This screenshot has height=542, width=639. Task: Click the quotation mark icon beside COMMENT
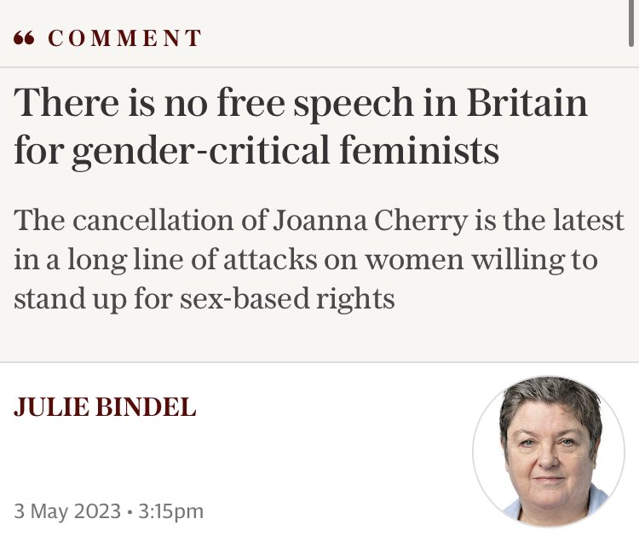25,38
